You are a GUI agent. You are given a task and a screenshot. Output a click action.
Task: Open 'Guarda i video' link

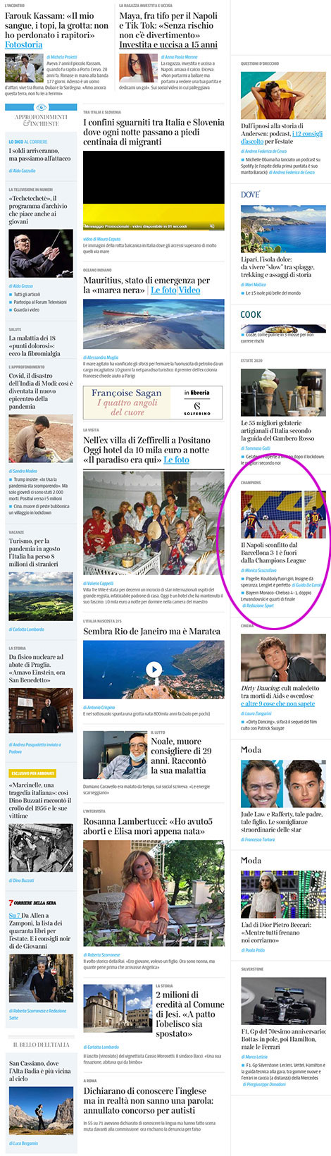(27, 310)
